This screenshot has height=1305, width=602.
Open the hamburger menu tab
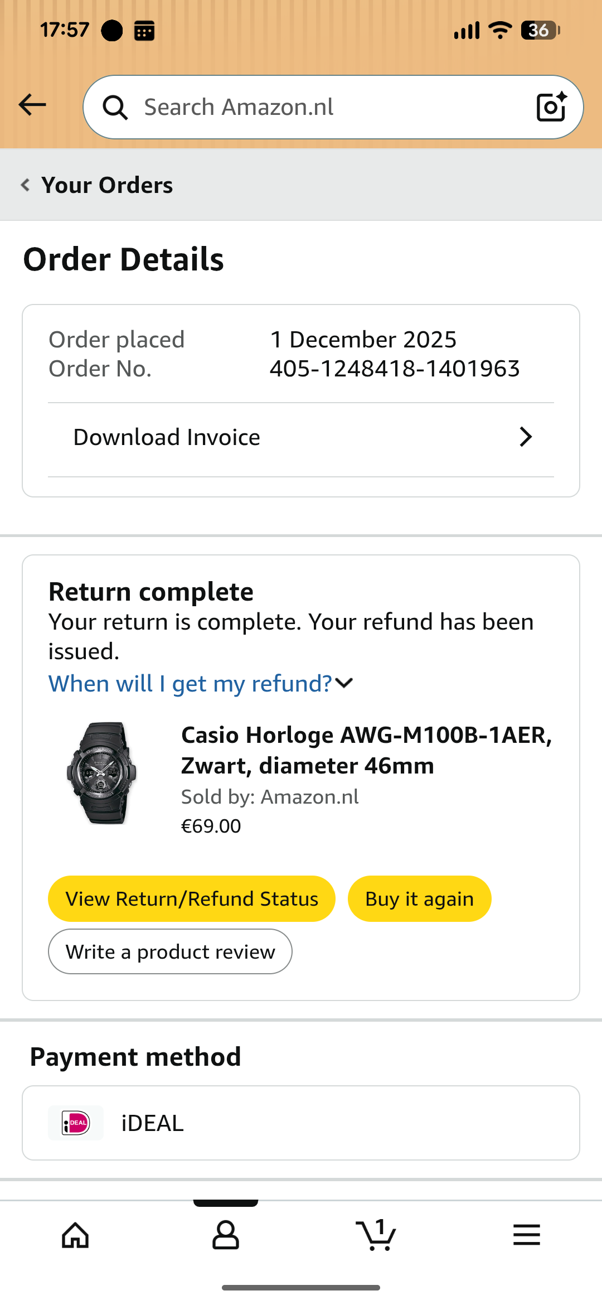(x=527, y=1235)
